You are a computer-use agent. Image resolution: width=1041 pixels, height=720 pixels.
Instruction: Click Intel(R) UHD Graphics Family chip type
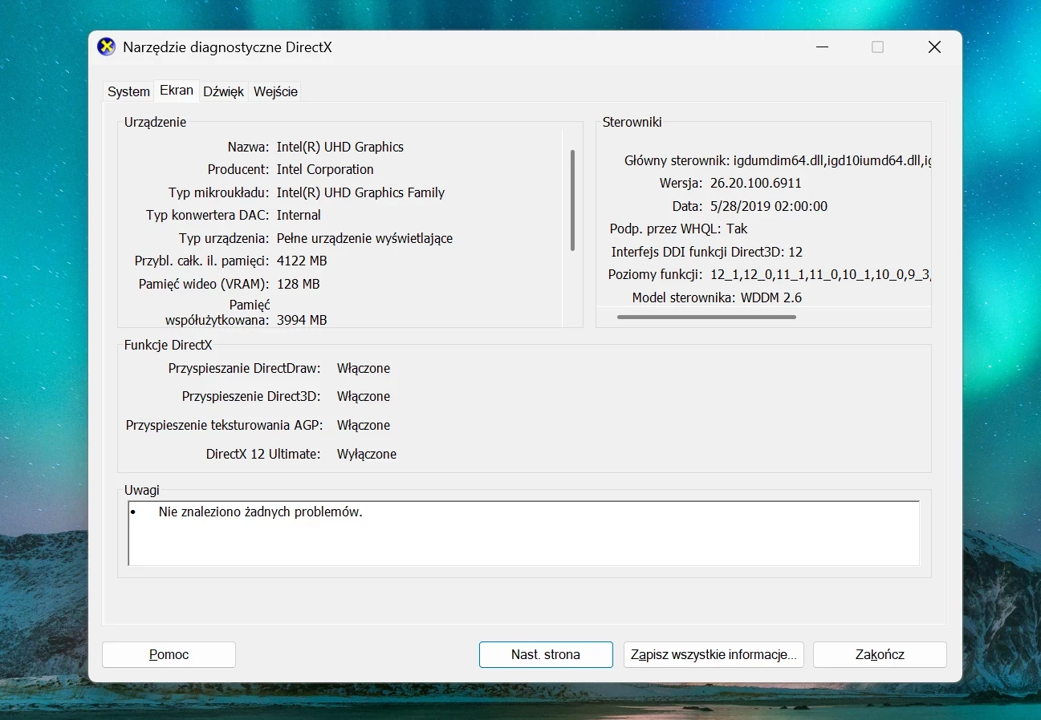[360, 192]
